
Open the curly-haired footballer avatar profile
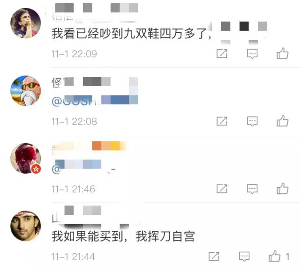26,23
